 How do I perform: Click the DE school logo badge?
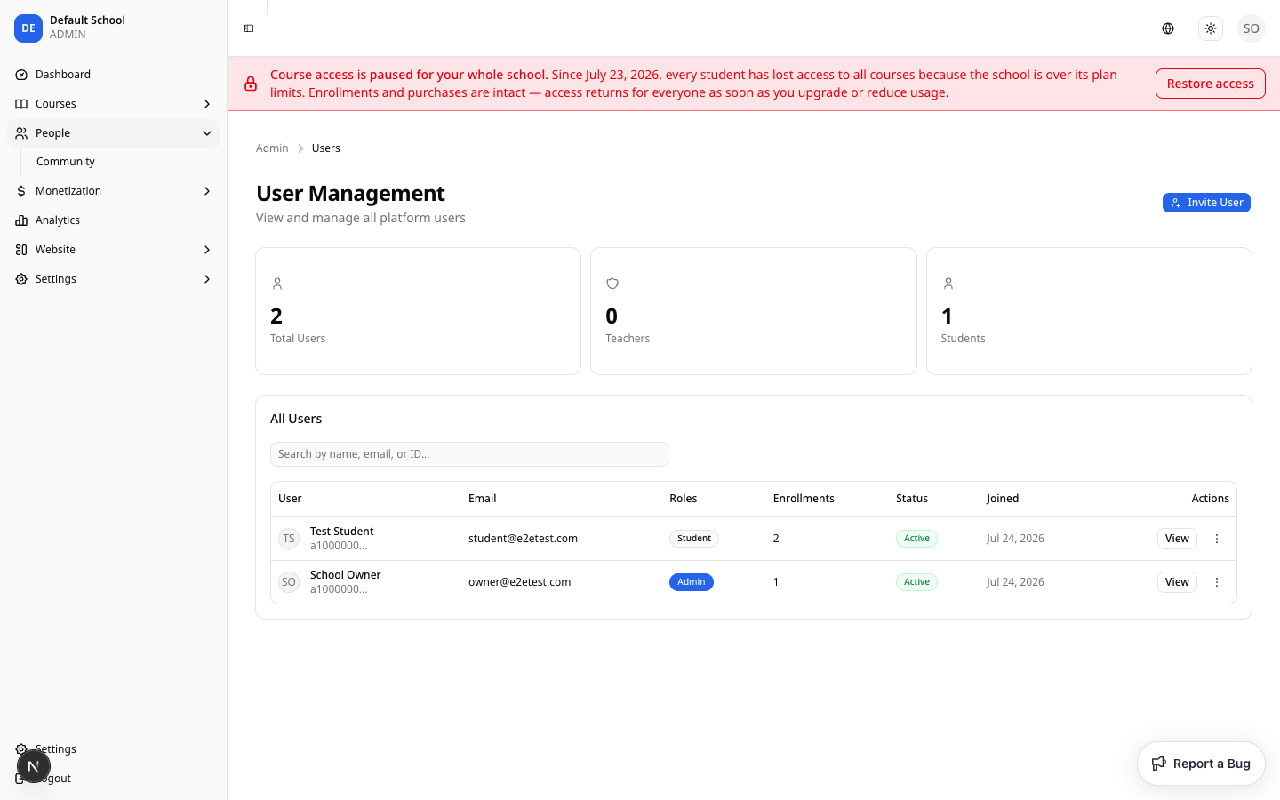[x=28, y=28]
